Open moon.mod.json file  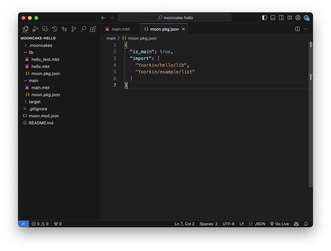59,116
